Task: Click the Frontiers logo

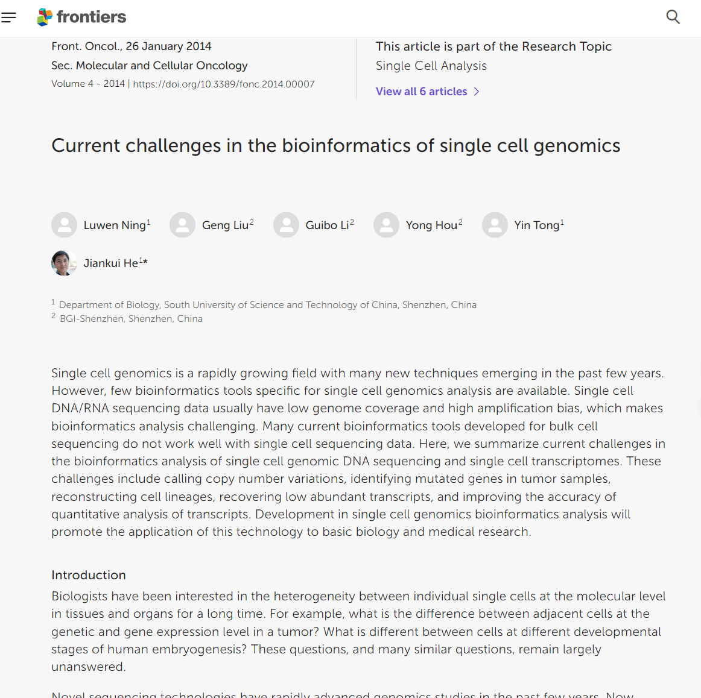Action: pos(82,17)
